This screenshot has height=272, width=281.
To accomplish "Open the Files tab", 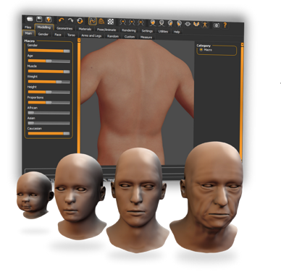I will pos(28,27).
